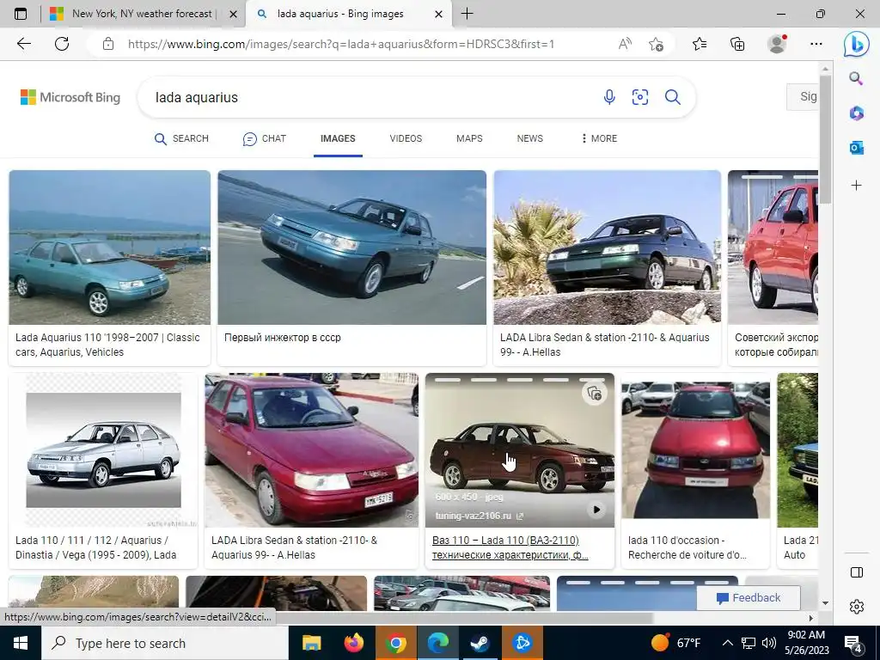Add a new sidebar app

coord(856,186)
